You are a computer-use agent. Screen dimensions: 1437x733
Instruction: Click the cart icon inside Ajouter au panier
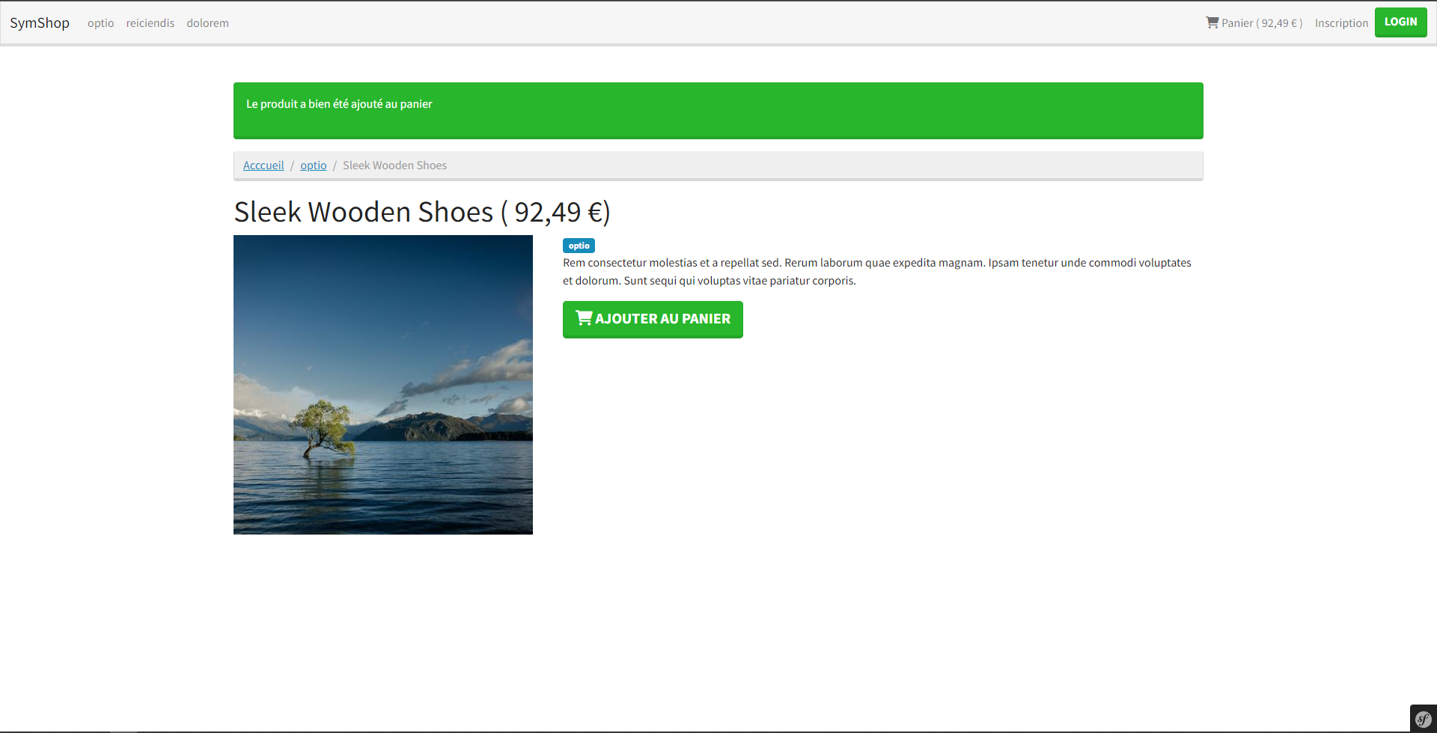(x=583, y=318)
